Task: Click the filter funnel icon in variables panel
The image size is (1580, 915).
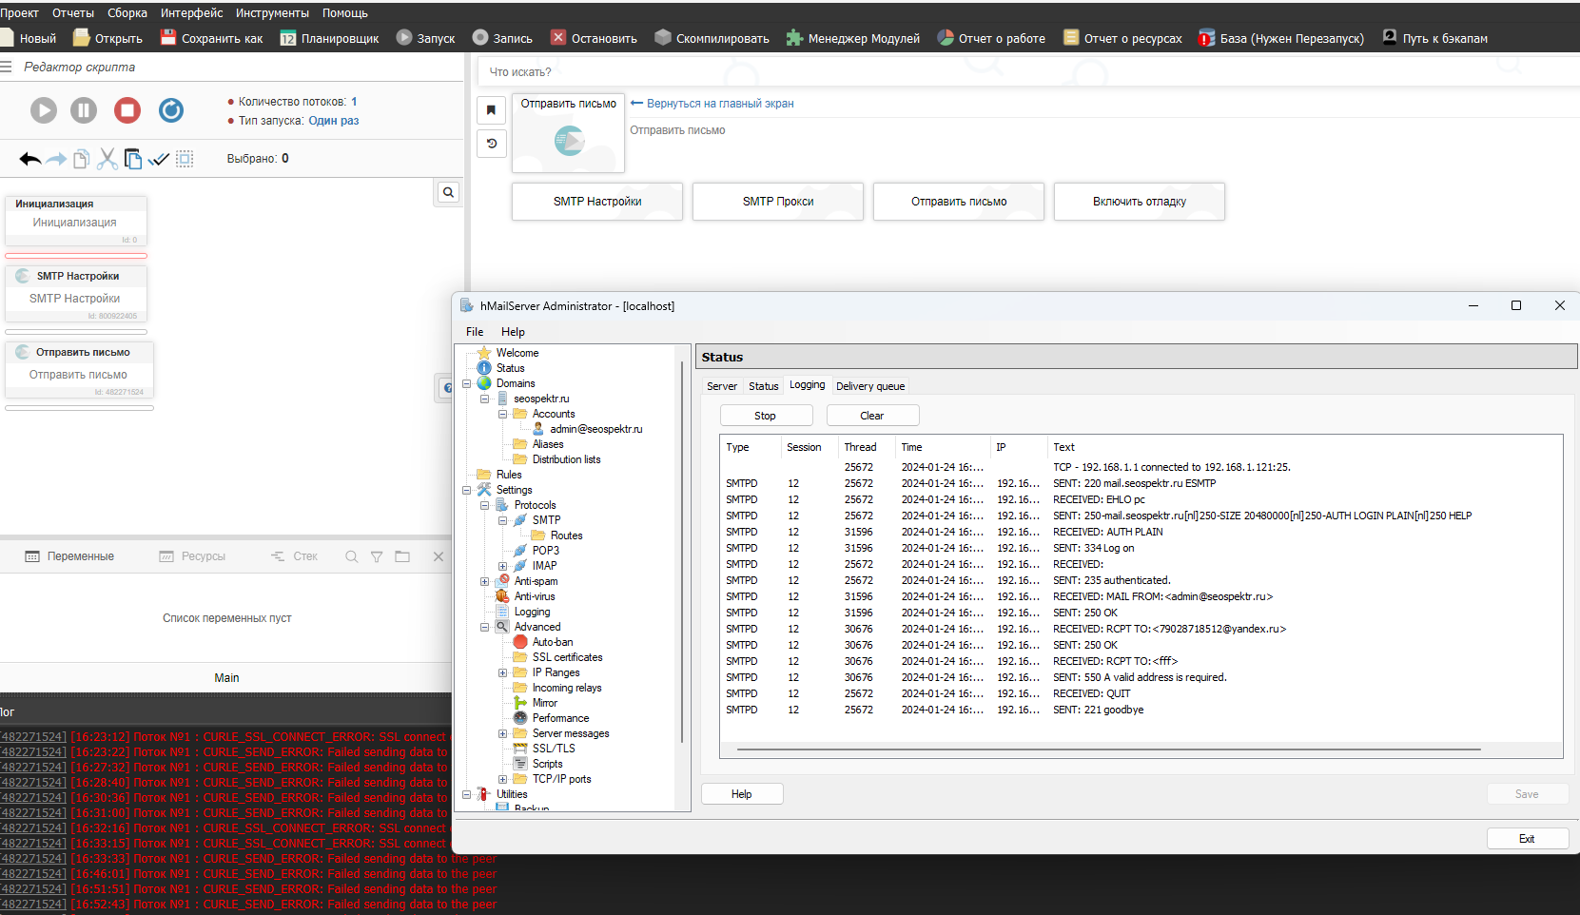Action: tap(377, 556)
